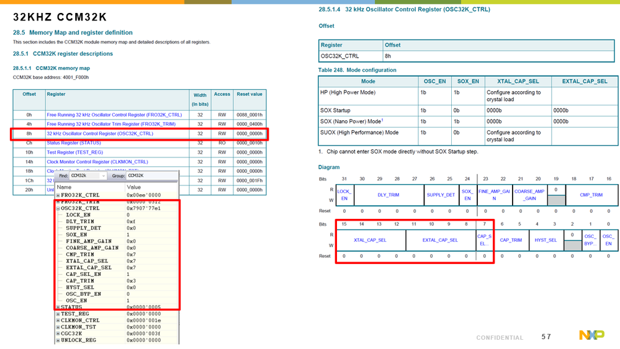Click the OSC_BYP bitfield in the diagram
Screen dimensions: 620x349
tap(590, 240)
